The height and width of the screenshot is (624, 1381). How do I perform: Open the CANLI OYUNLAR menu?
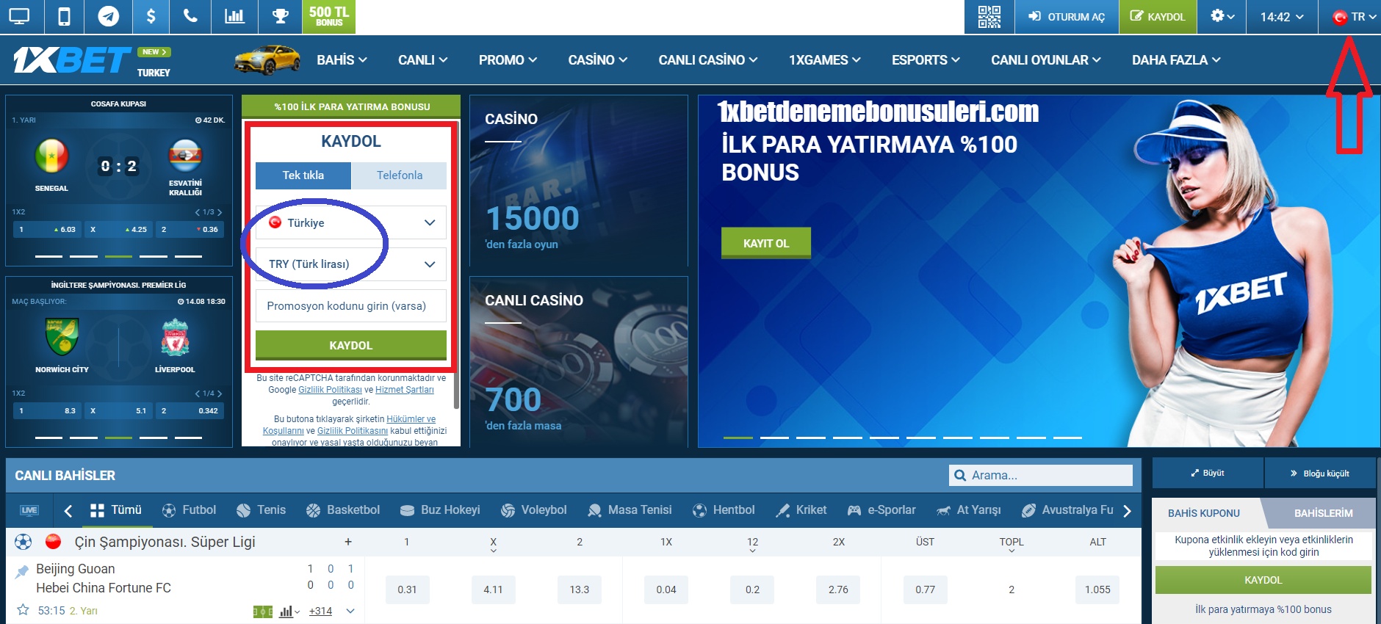point(1046,60)
